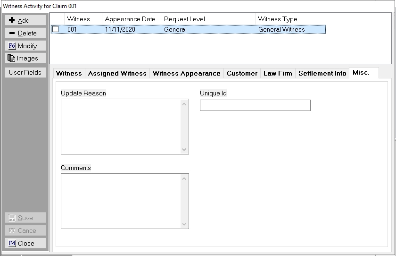The height and width of the screenshot is (256, 396).
Task: Sort by the Appearance Date column header
Action: click(x=131, y=19)
